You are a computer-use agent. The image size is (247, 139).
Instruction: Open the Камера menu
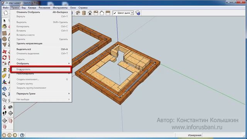click(x=32, y=8)
